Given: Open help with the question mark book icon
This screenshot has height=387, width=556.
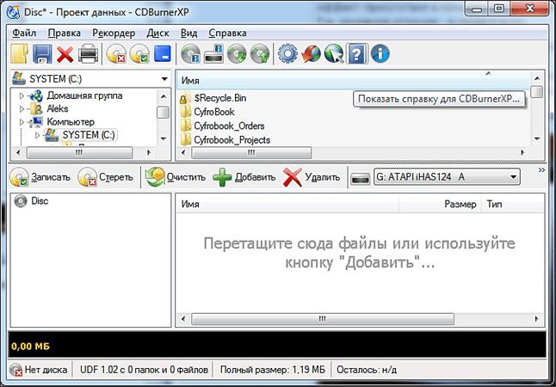Looking at the screenshot, I should (357, 54).
